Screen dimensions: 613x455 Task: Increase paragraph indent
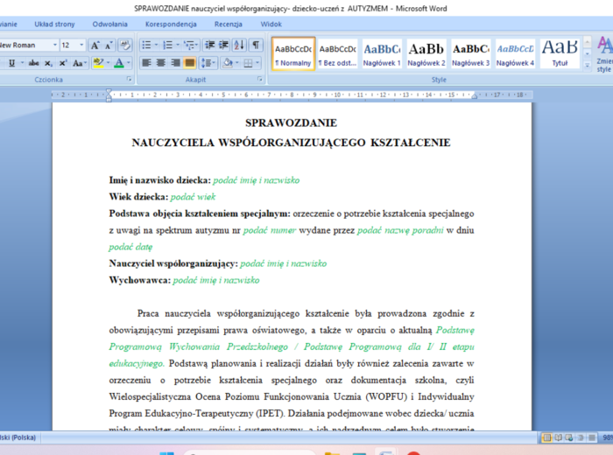[x=223, y=45]
